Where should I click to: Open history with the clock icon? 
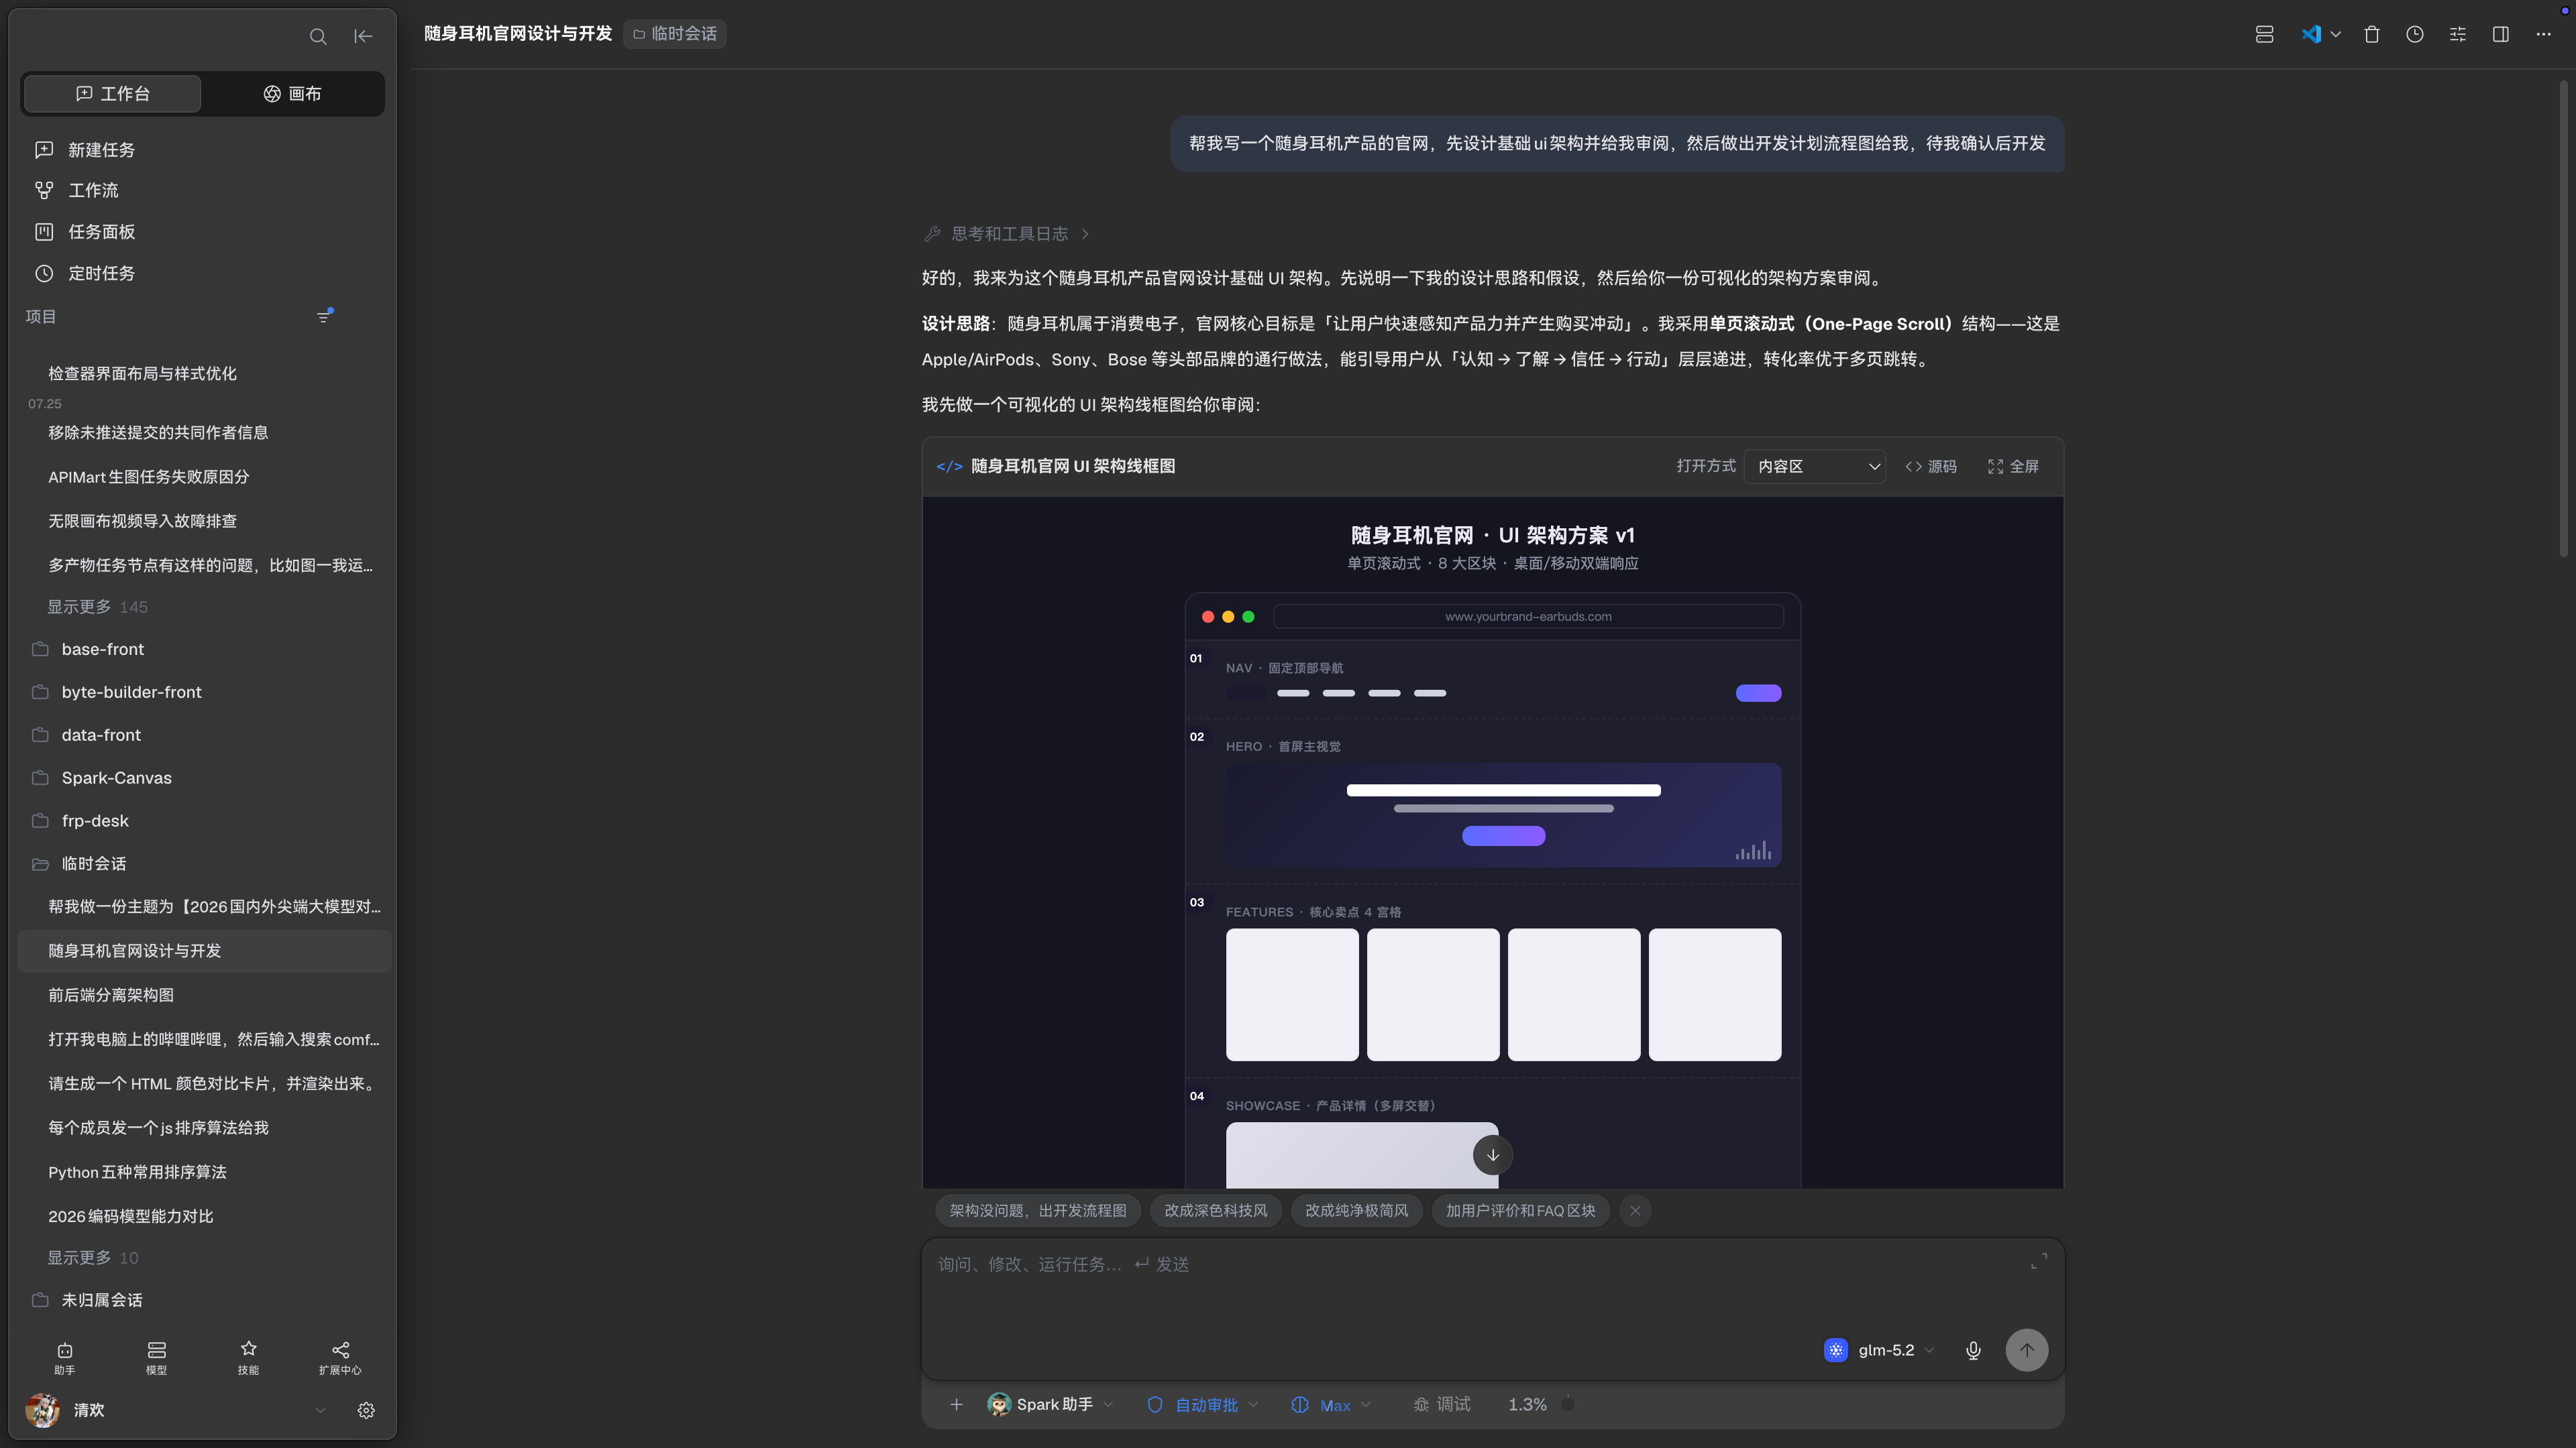pos(2414,35)
